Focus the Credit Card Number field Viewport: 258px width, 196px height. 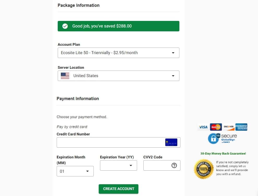[x=119, y=142]
